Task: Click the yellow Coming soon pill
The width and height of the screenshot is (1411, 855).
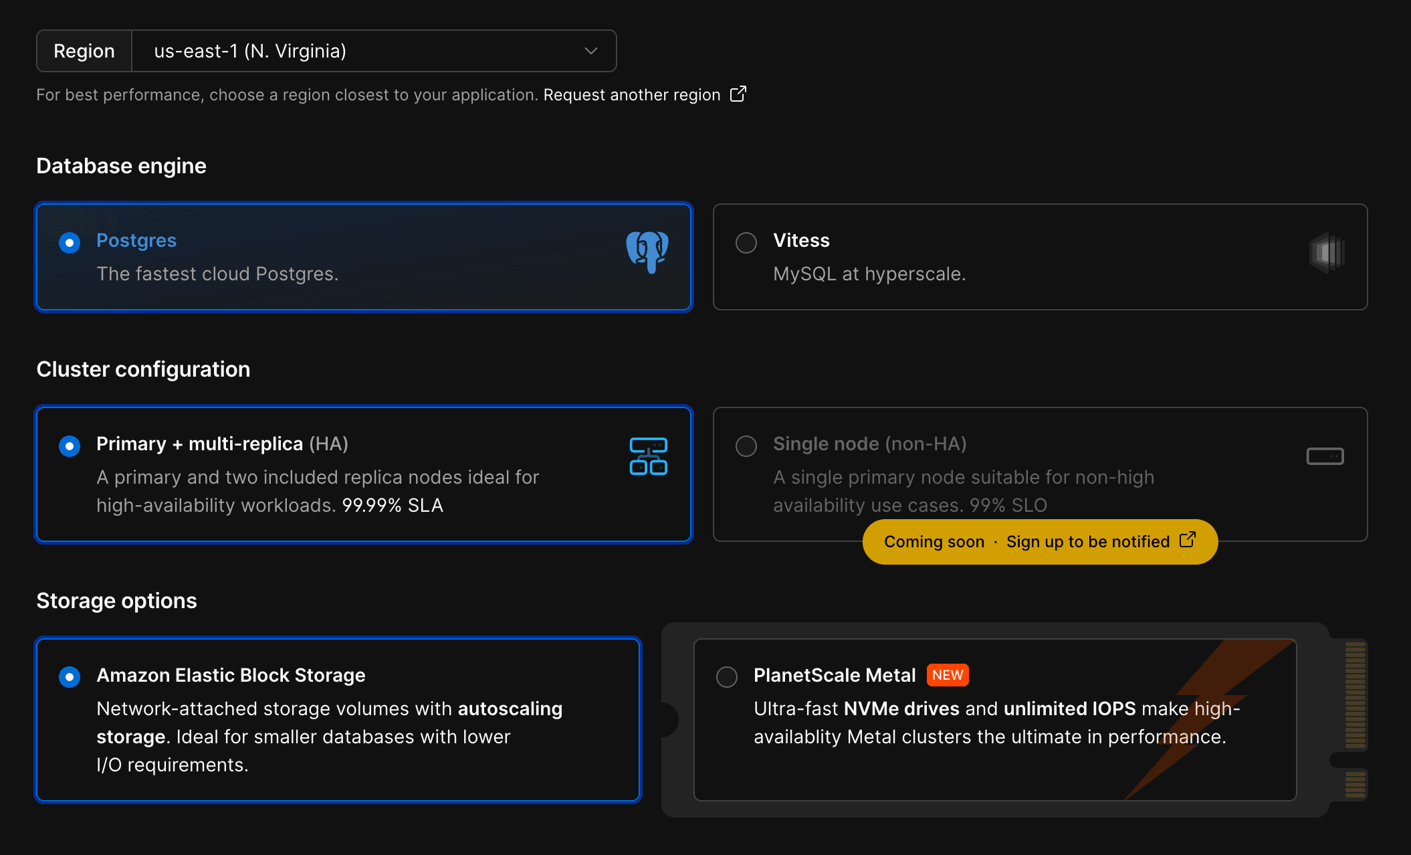Action: [x=935, y=541]
